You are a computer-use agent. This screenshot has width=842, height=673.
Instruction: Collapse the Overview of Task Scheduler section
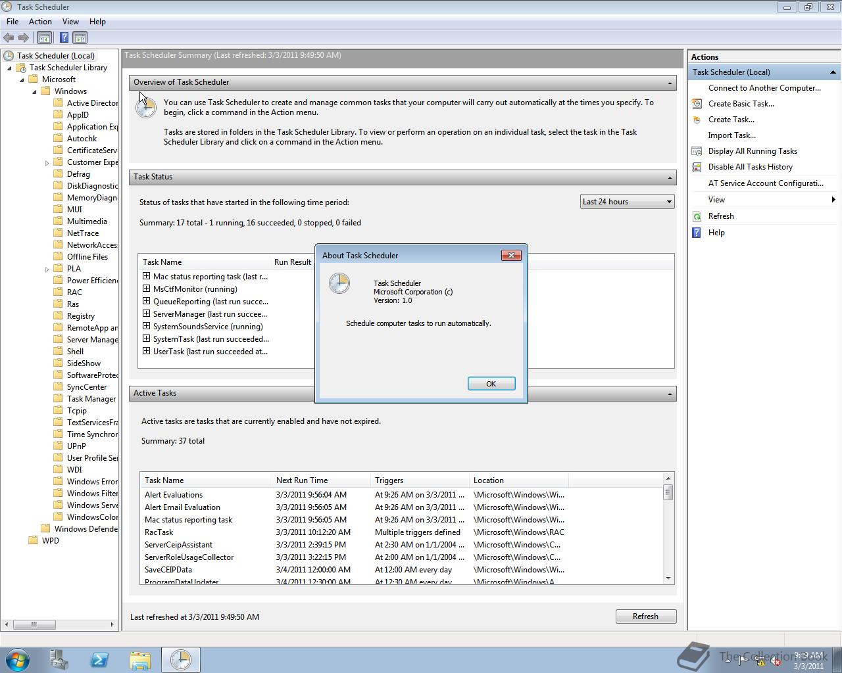pyautogui.click(x=670, y=83)
